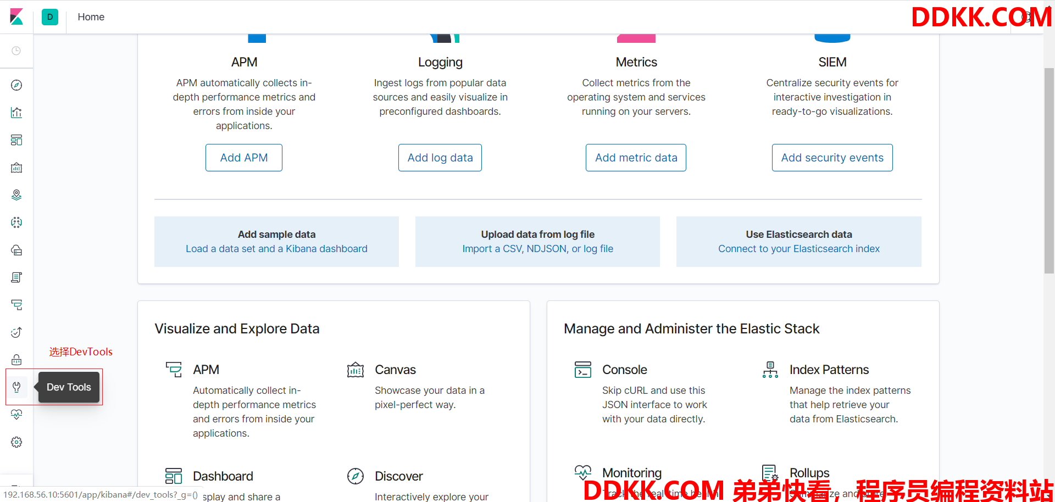
Task: Click 'Skip cURL and use this JSON interface' description
Action: click(654, 405)
